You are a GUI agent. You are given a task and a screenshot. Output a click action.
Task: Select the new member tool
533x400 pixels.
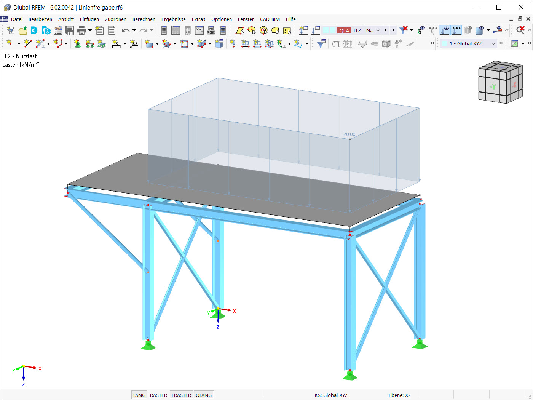click(40, 43)
